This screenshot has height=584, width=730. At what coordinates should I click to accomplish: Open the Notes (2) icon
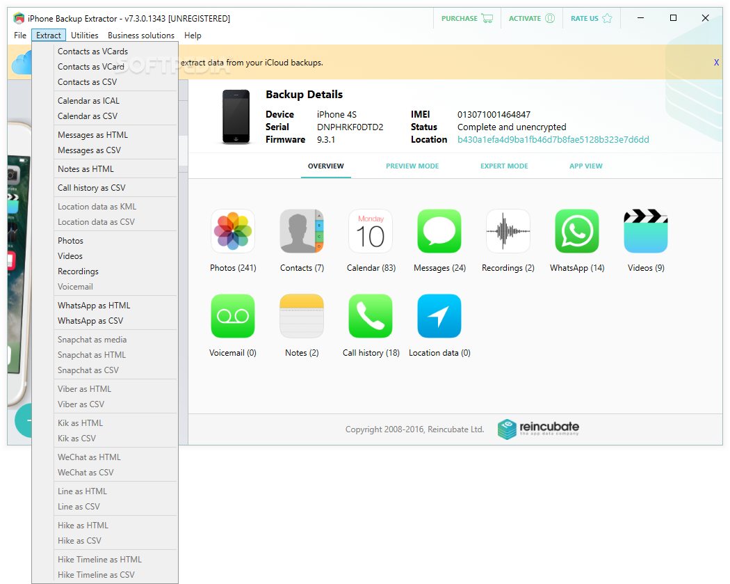(x=302, y=316)
